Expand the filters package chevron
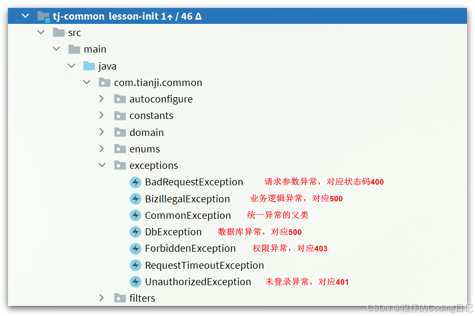Viewport: 475px width, 316px height. (102, 298)
